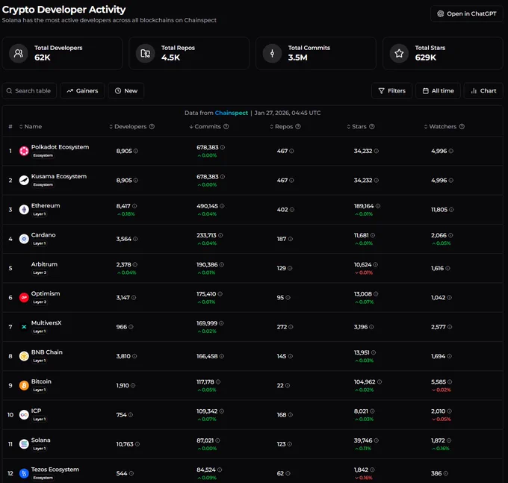This screenshot has width=508, height=483.
Task: Select Kusama Ecosystem's 4,996 watchers value
Action: pyautogui.click(x=439, y=181)
